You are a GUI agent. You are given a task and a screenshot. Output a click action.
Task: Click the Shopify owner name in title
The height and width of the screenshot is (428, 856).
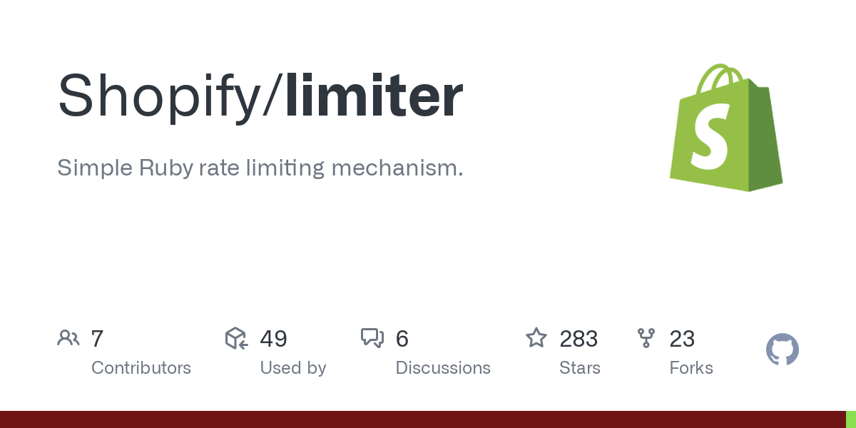pos(160,98)
